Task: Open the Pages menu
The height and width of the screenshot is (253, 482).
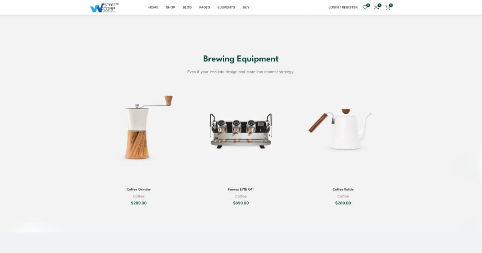Action: (x=206, y=7)
